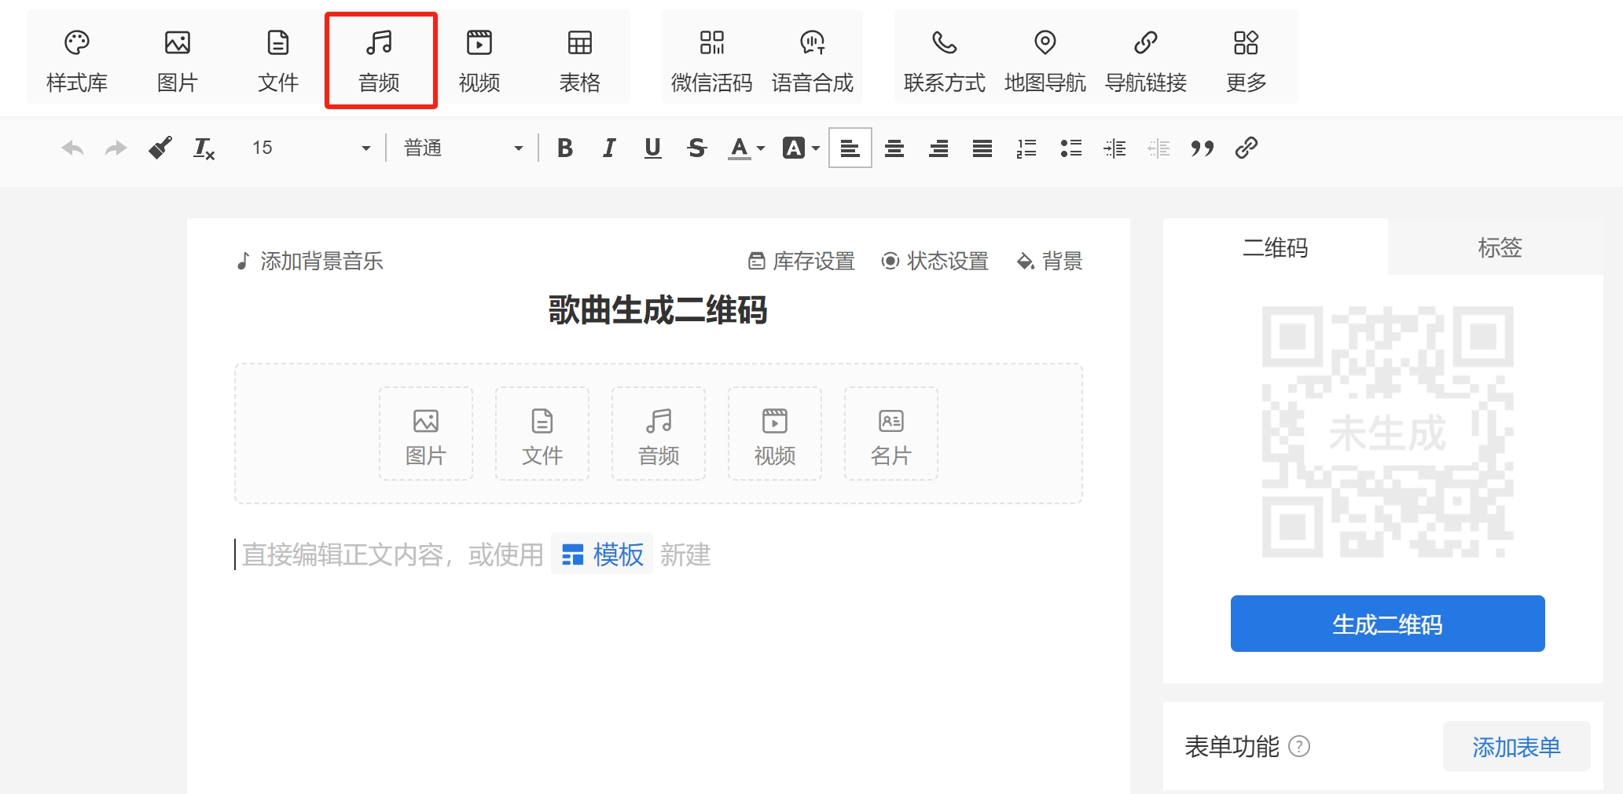The width and height of the screenshot is (1623, 794).
Task: Open the font size 15 dropdown
Action: click(311, 148)
